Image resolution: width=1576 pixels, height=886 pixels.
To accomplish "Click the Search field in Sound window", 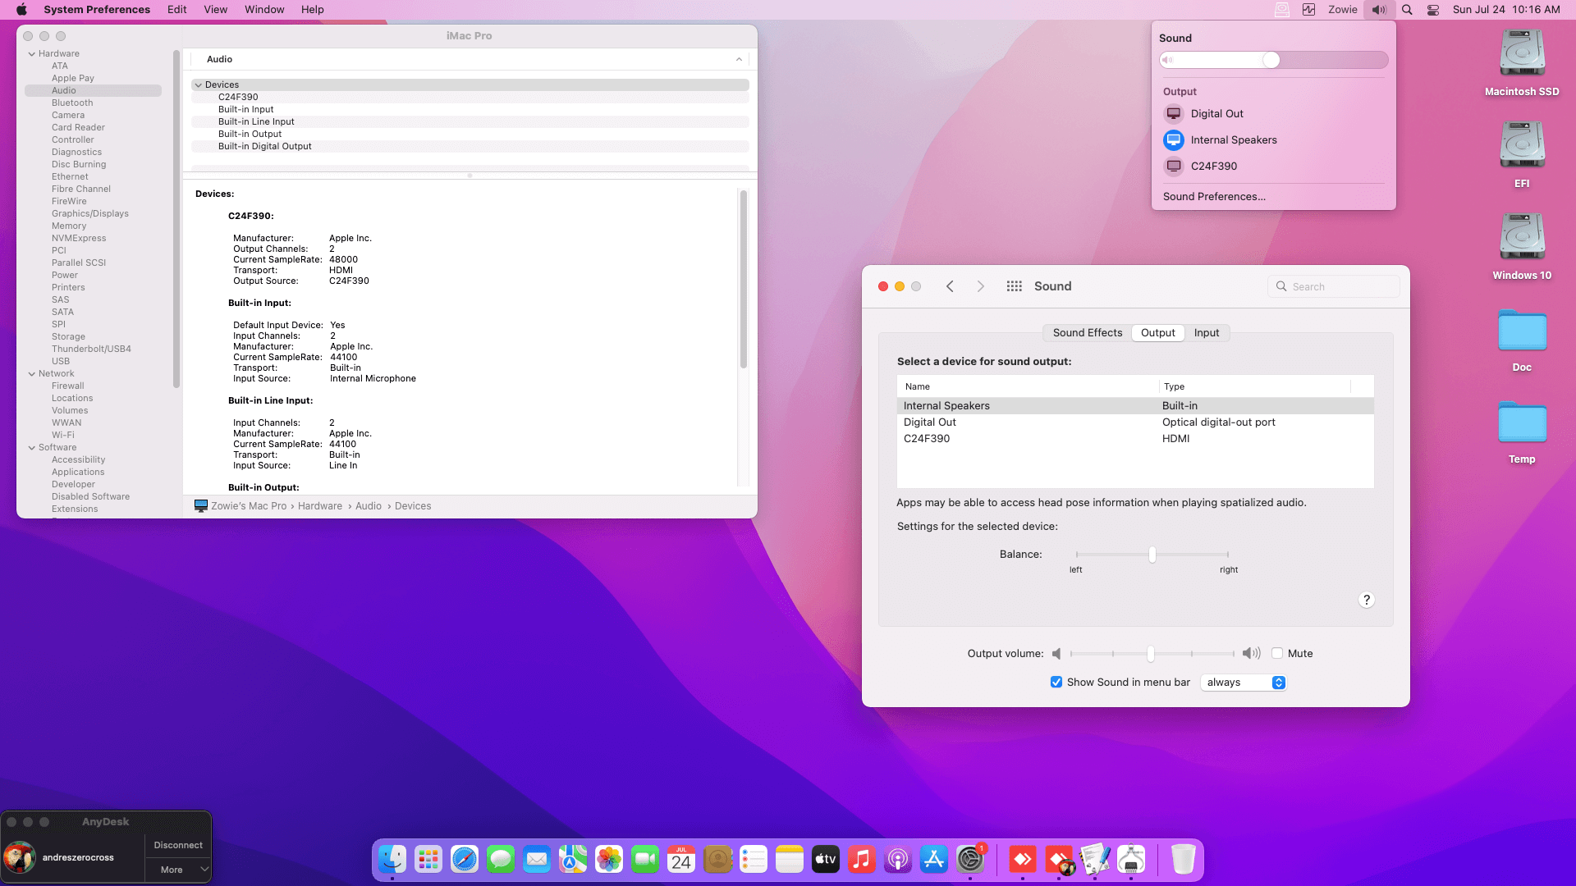I will tap(1334, 286).
